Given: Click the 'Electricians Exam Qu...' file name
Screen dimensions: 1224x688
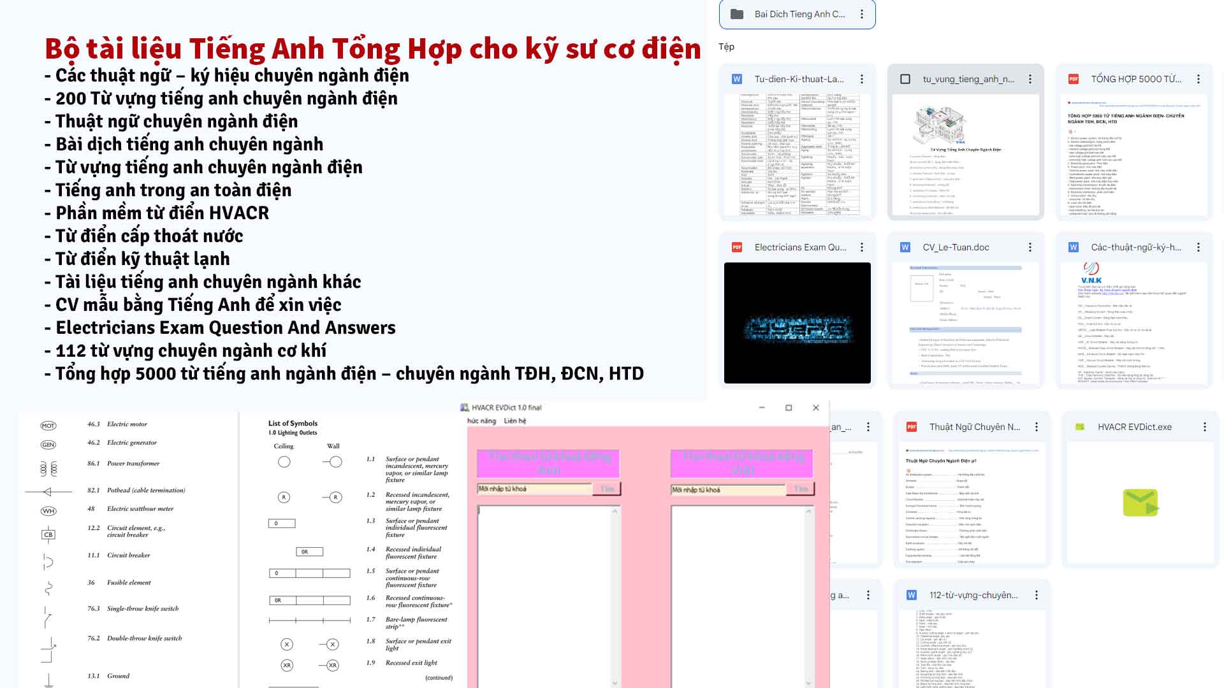Looking at the screenshot, I should pyautogui.click(x=800, y=247).
